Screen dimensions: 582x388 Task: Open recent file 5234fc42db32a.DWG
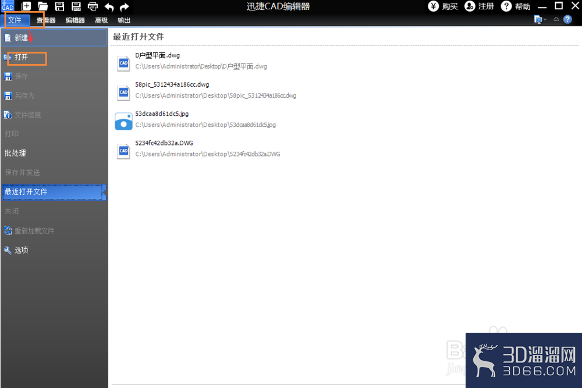164,143
